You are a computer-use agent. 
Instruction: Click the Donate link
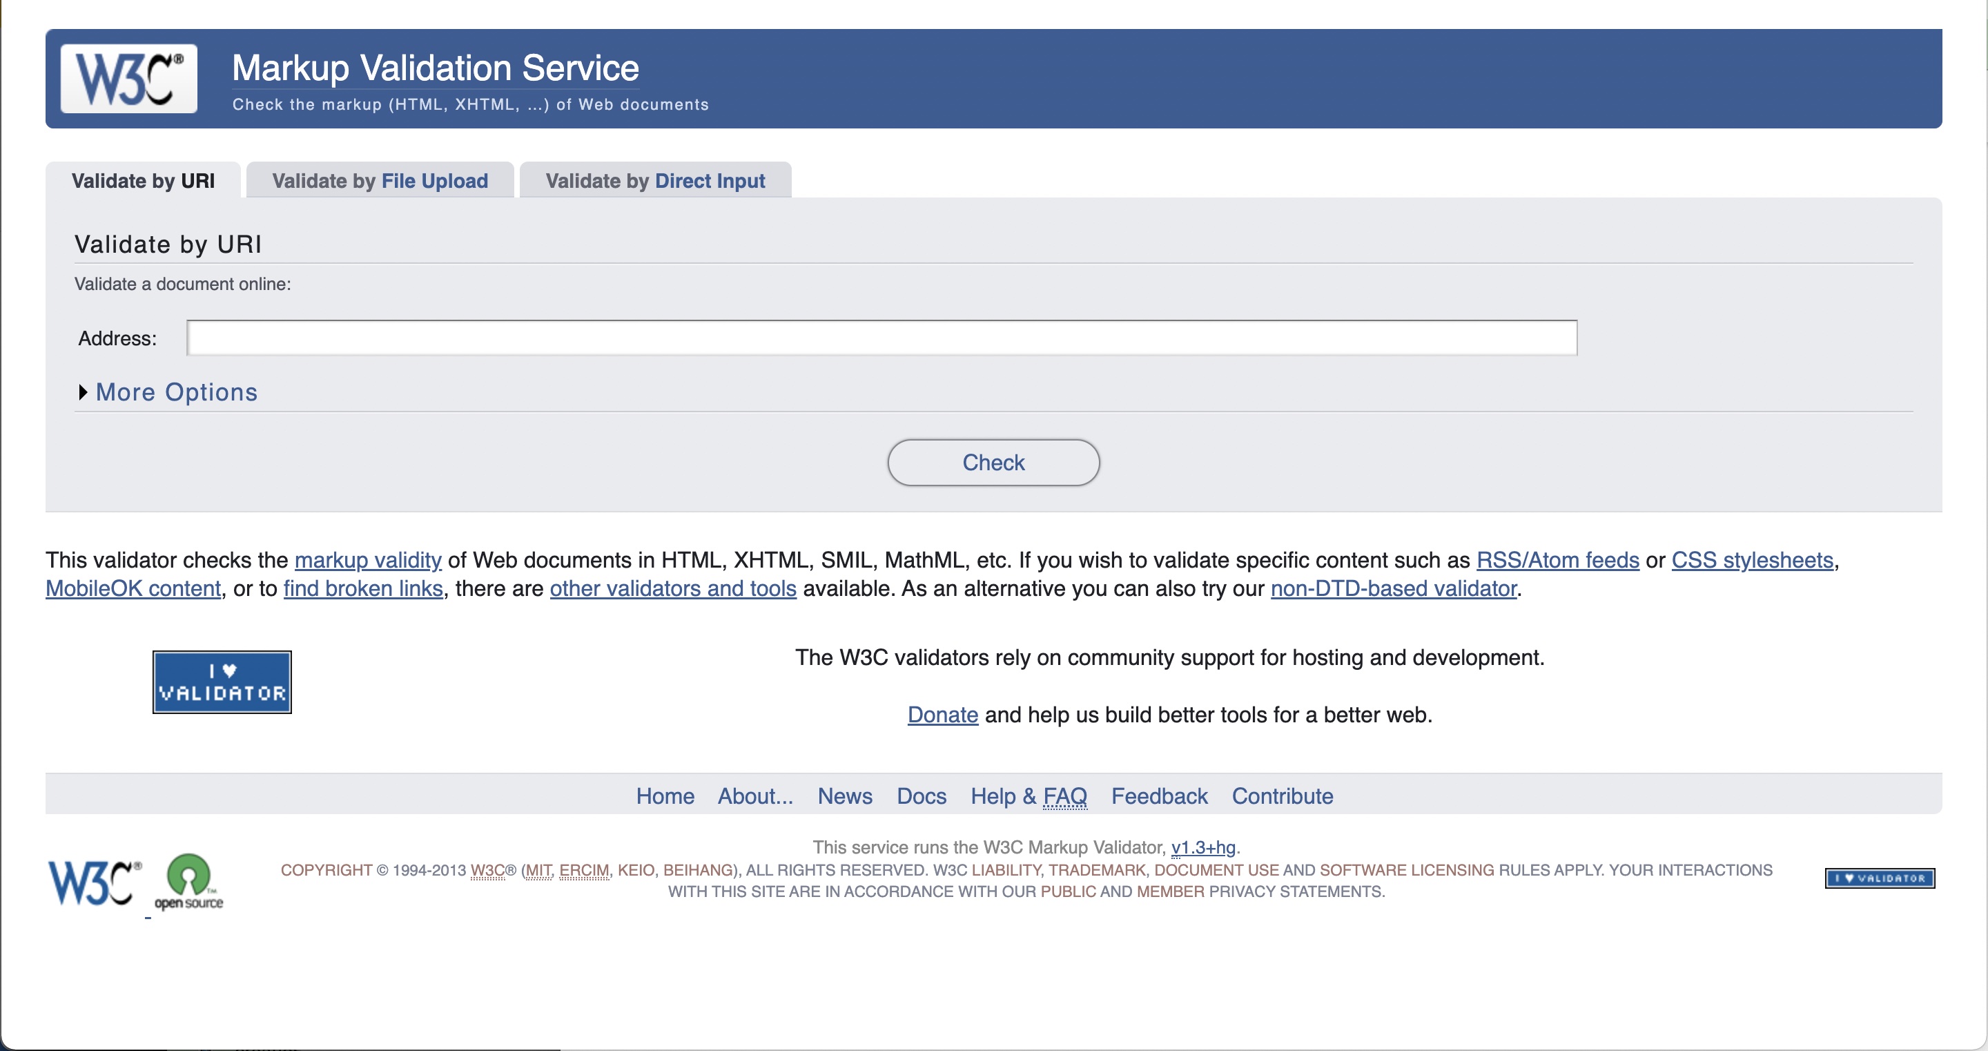coord(943,715)
